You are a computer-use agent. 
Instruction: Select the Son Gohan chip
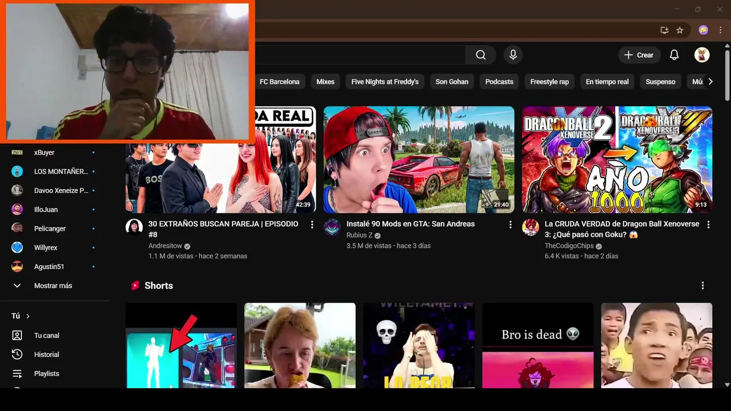tap(452, 82)
